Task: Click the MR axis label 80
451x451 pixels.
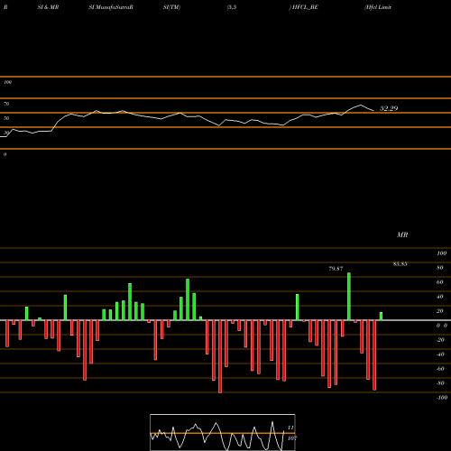Action: (440, 268)
